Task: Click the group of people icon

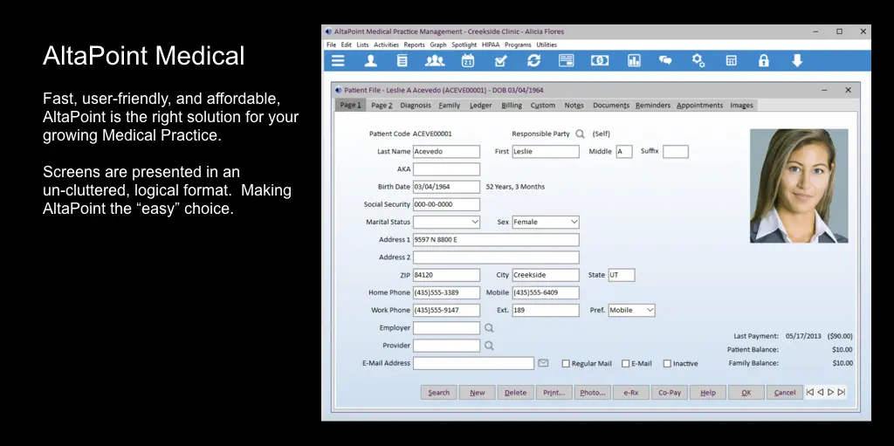Action: 435,60
